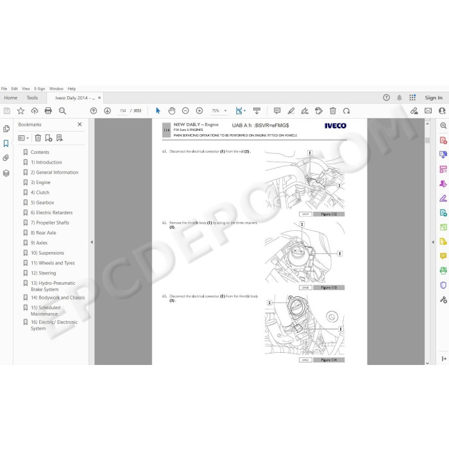Switch to the Tools tab
Viewport: 449px width, 449px height.
[32, 97]
